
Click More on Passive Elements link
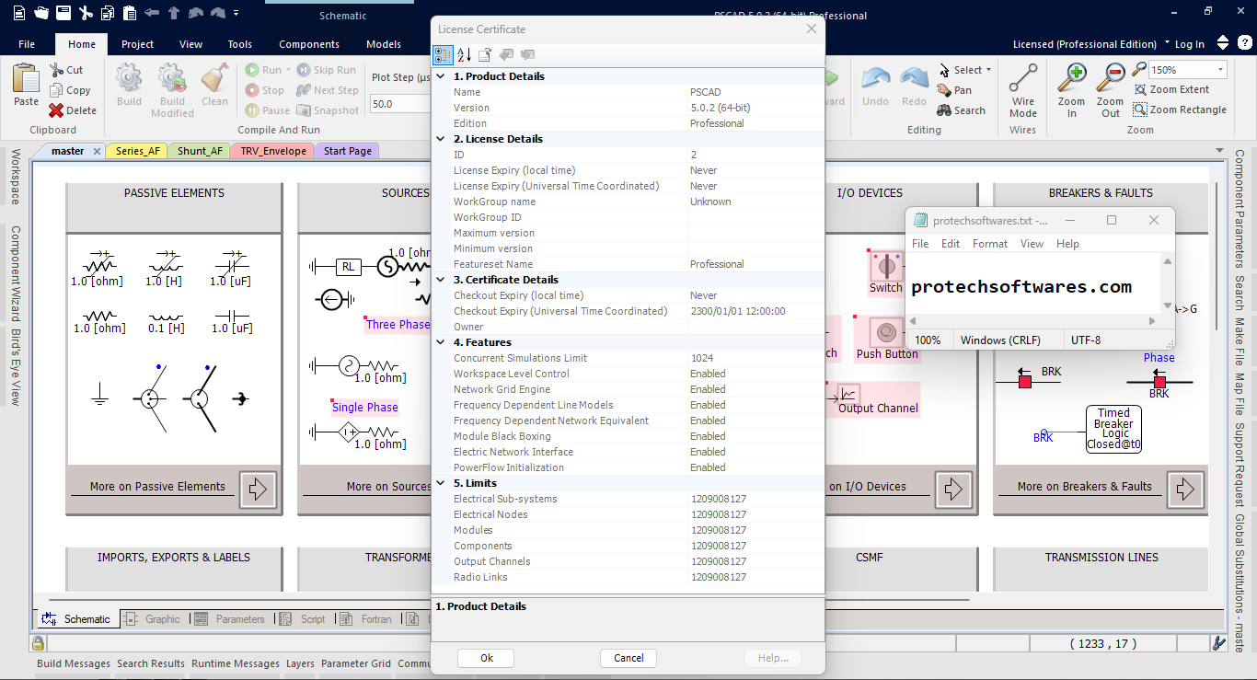tap(157, 487)
